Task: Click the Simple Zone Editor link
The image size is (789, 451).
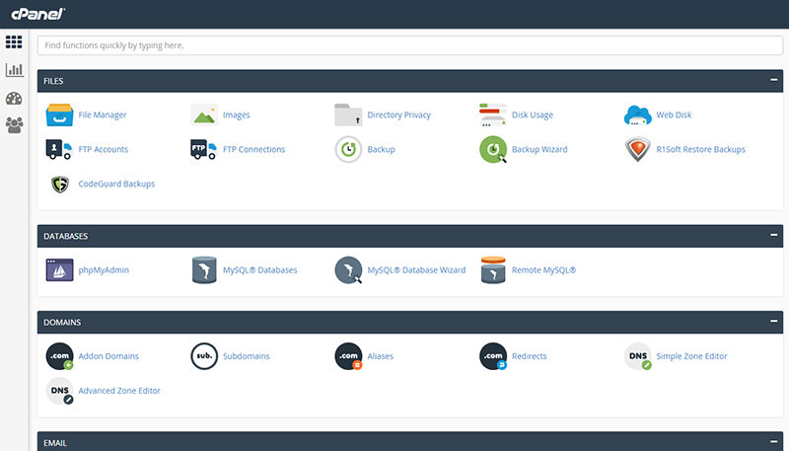Action: pyautogui.click(x=692, y=356)
